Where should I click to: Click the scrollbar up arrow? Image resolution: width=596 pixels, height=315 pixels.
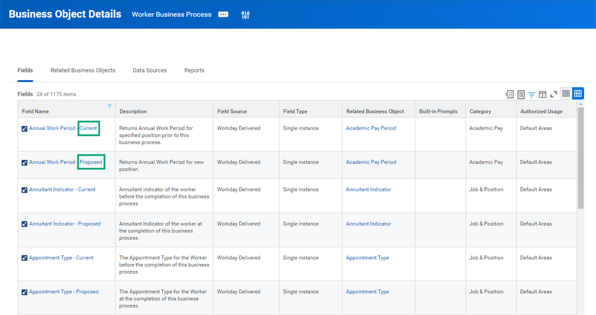pos(581,104)
